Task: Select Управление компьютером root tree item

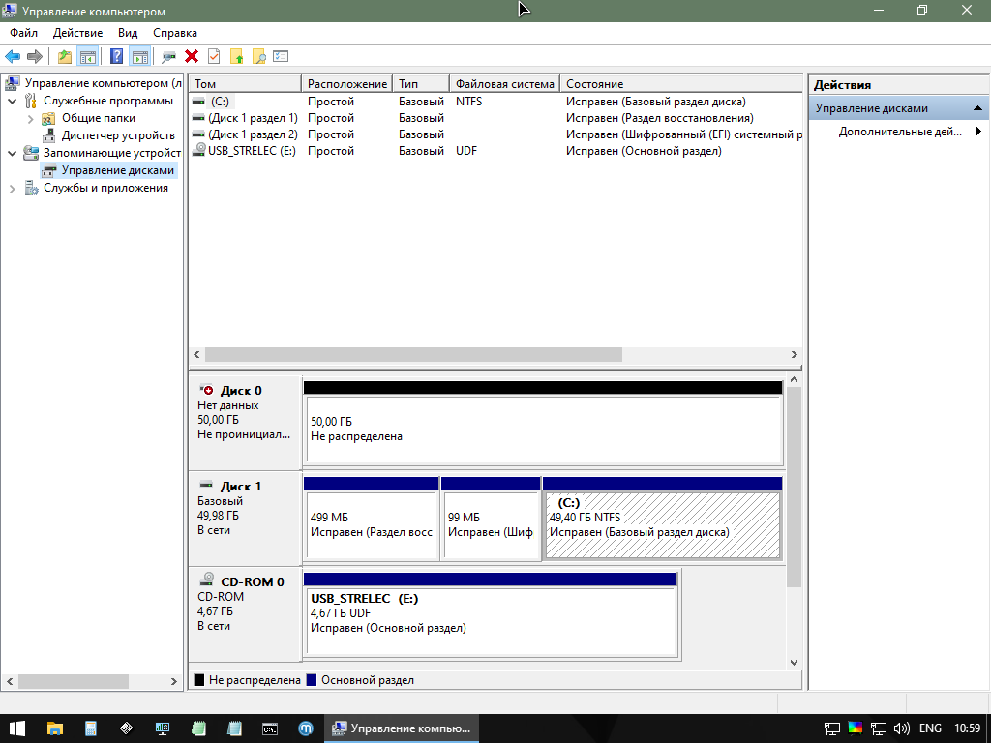Action: coord(103,83)
